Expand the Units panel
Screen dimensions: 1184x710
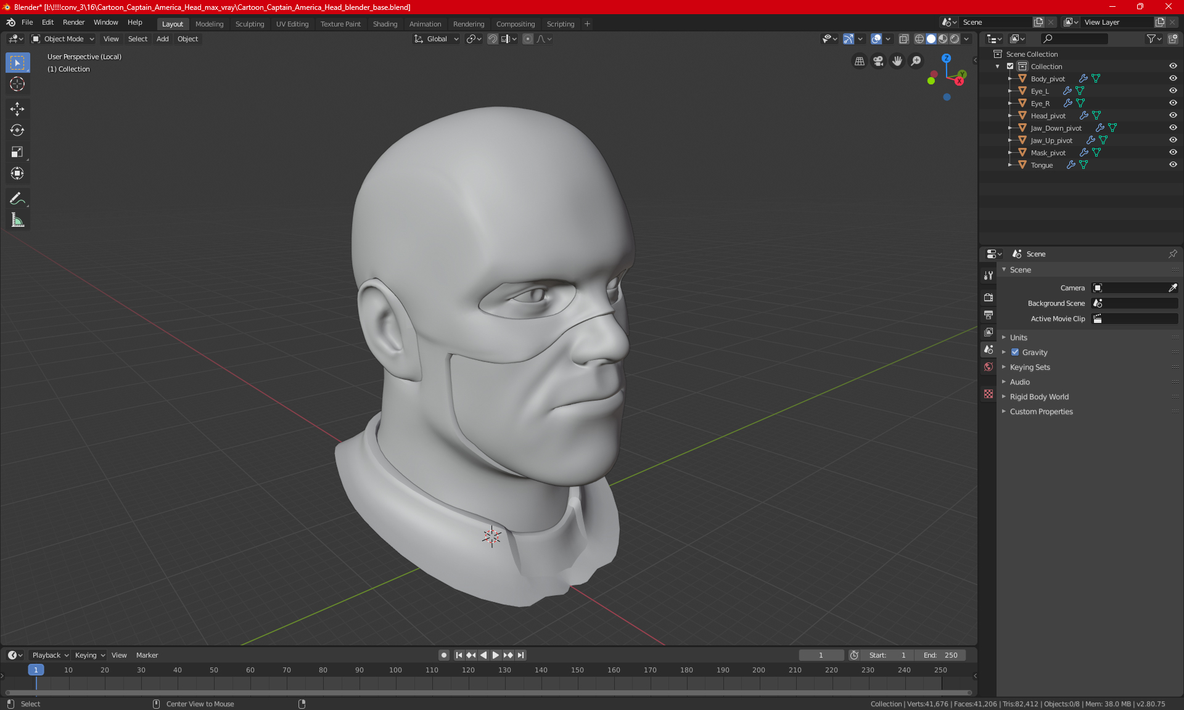tap(1019, 338)
